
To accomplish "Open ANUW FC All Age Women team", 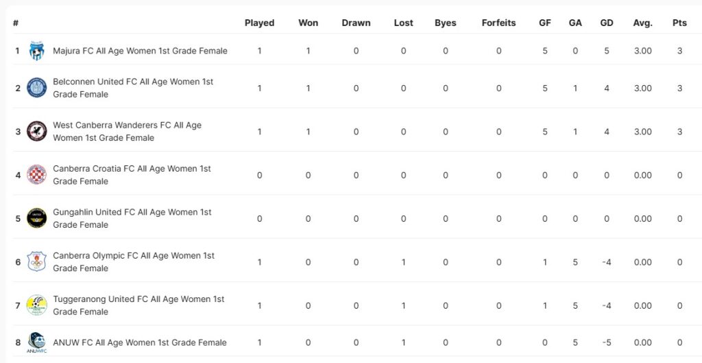I will (139, 342).
